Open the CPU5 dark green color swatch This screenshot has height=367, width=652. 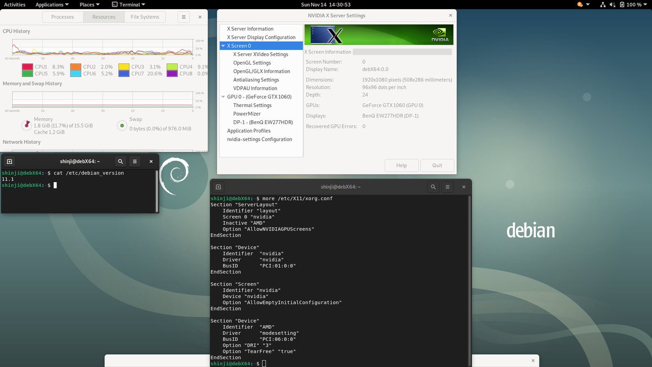[27, 73]
